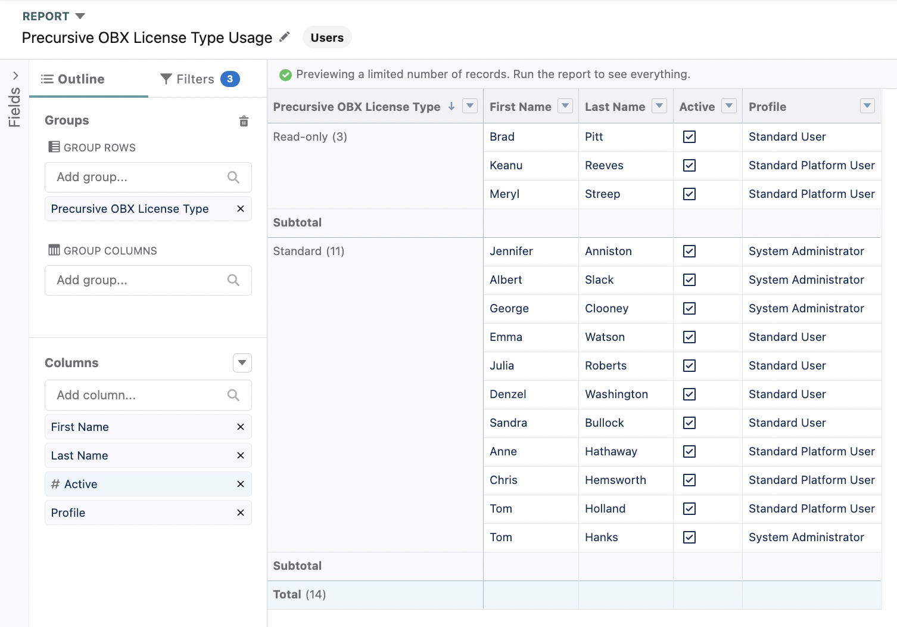The width and height of the screenshot is (897, 627).
Task: Click search icon in group rows field
Action: (233, 177)
